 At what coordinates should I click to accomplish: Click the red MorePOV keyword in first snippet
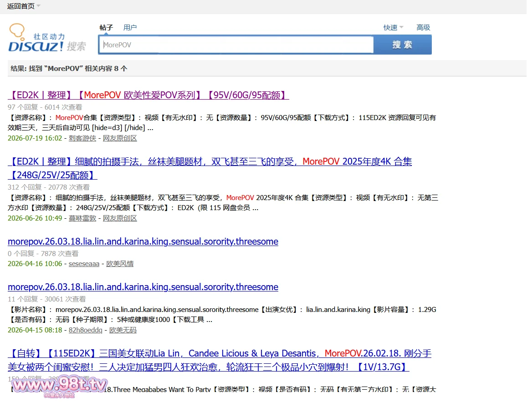coord(69,118)
